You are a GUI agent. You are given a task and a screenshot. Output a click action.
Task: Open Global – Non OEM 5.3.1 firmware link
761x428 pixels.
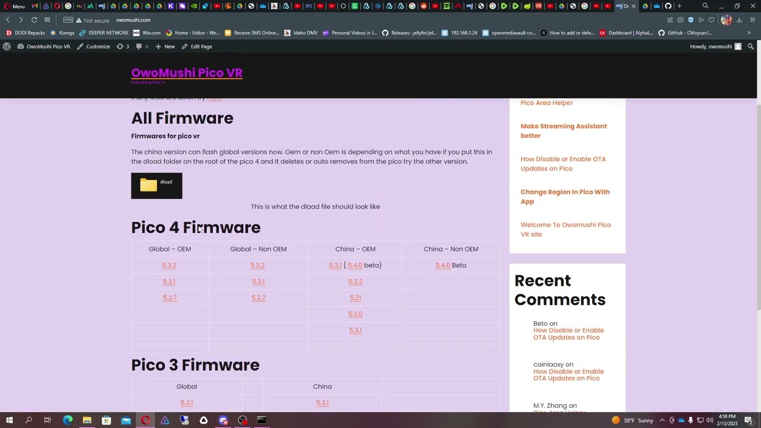(258, 281)
